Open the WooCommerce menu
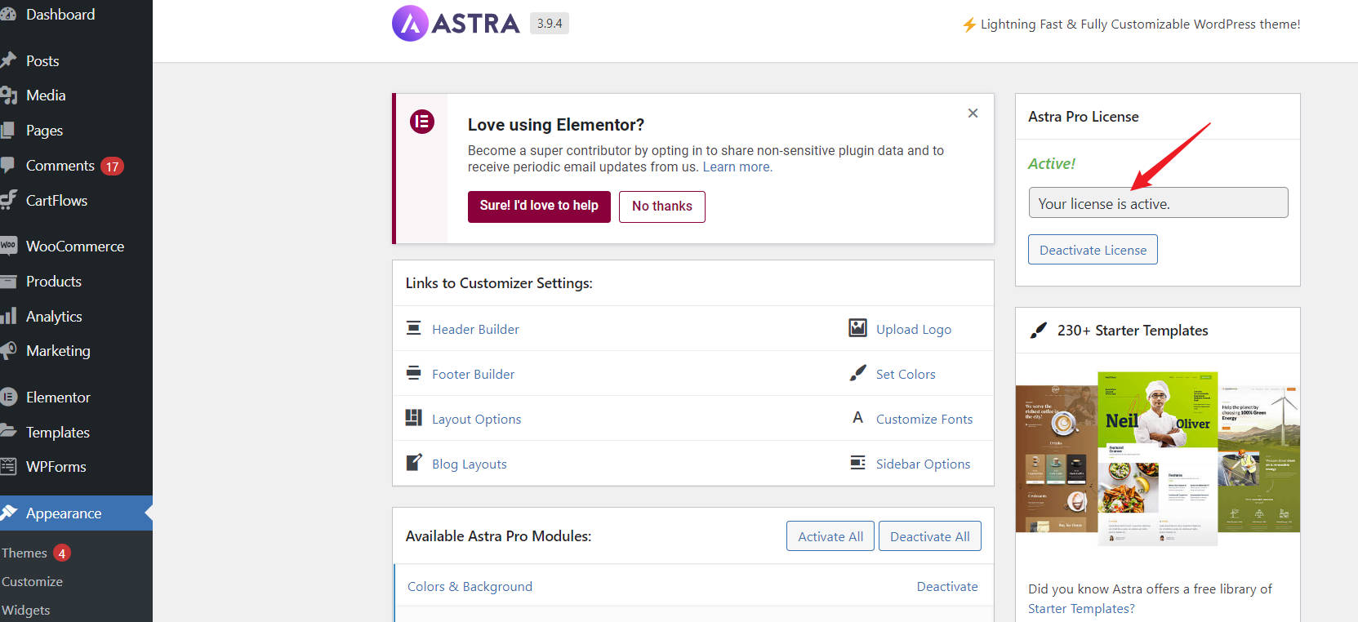This screenshot has width=1358, height=622. pyautogui.click(x=76, y=246)
